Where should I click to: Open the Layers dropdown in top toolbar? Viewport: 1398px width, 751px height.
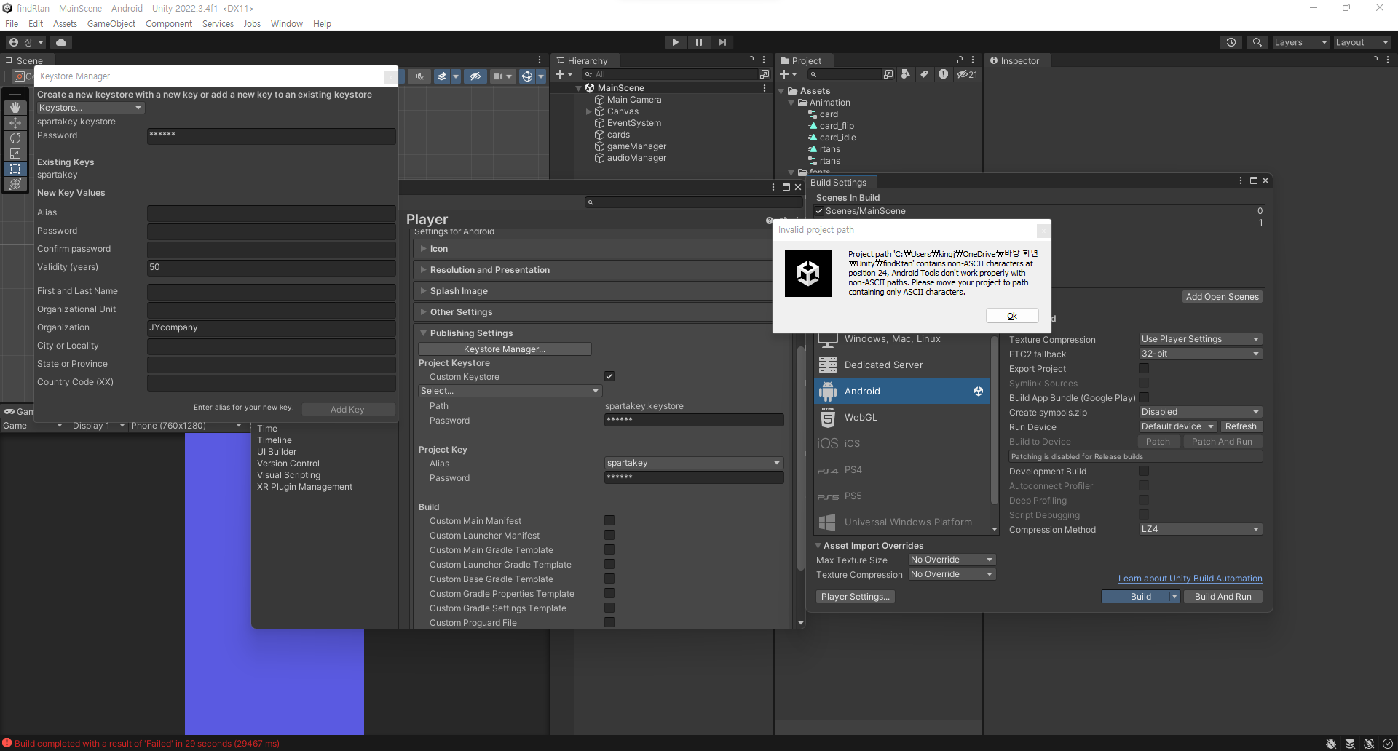pyautogui.click(x=1300, y=42)
